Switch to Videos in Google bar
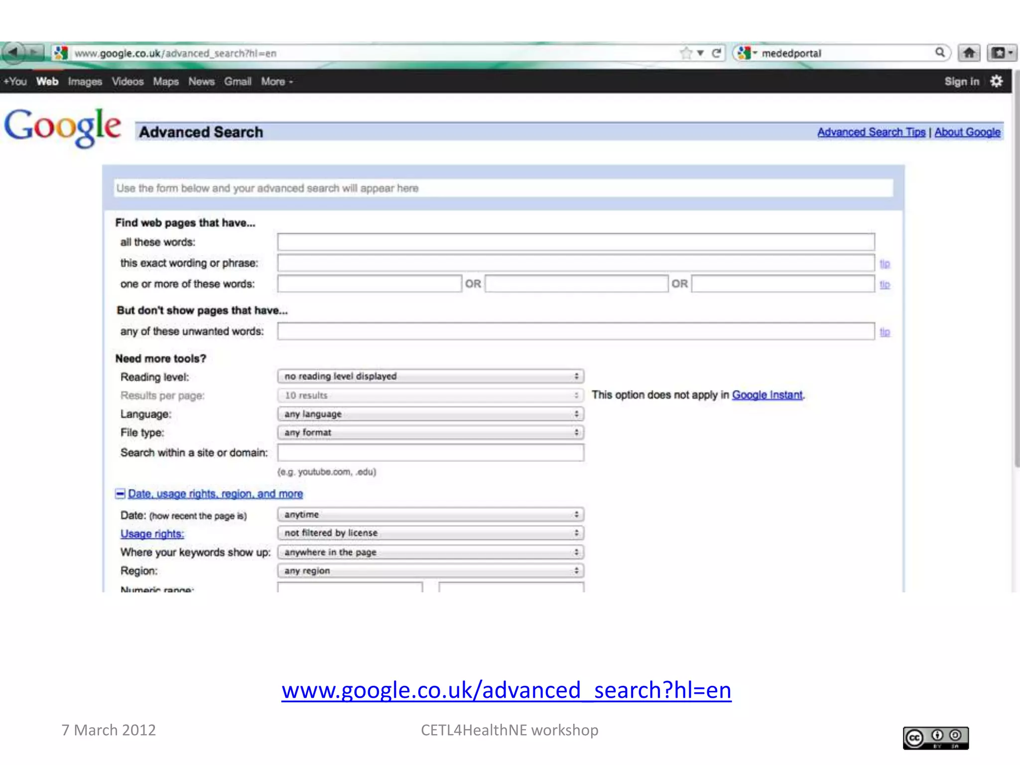Screen dimensions: 1020x765 [127, 81]
